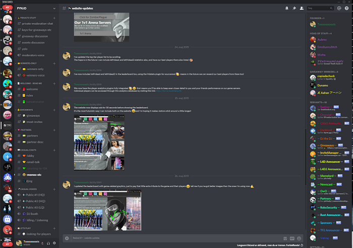Collapse the PARTNERS category

pyautogui.click(x=25, y=130)
